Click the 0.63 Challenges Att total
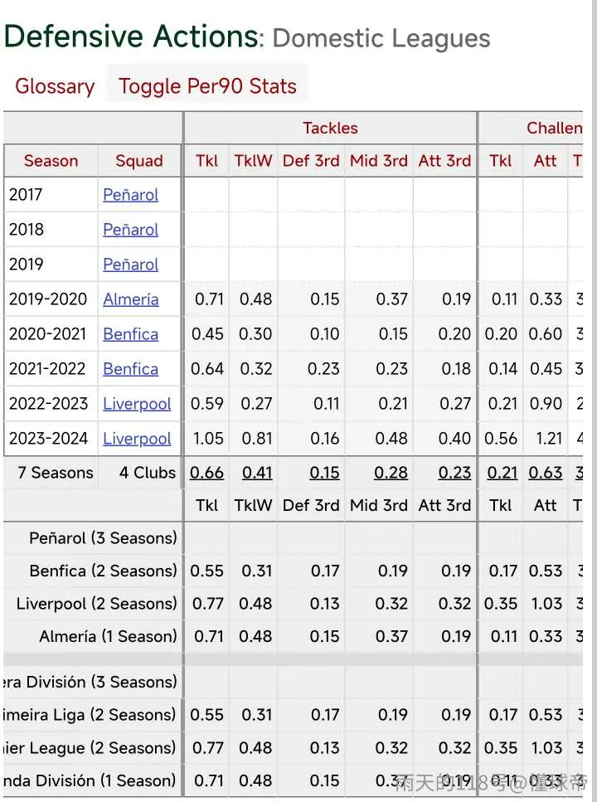 click(546, 473)
